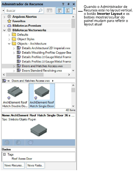Click the Inverter Layout button
The height and width of the screenshot is (174, 134).
49,11
